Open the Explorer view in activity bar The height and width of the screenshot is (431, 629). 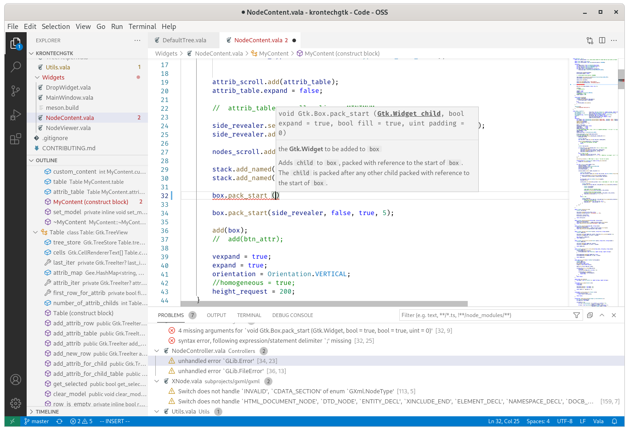(16, 43)
